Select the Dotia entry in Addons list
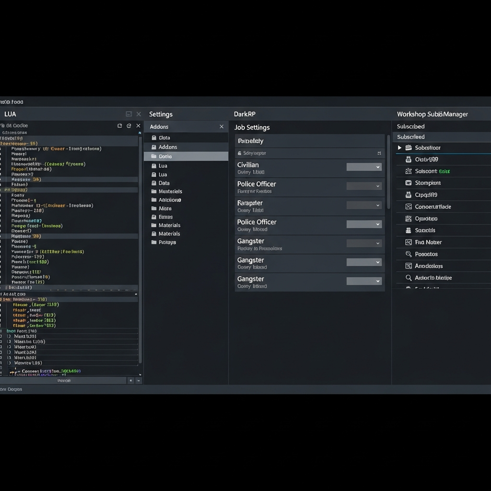Screen dimensions: 491x491 click(186, 156)
